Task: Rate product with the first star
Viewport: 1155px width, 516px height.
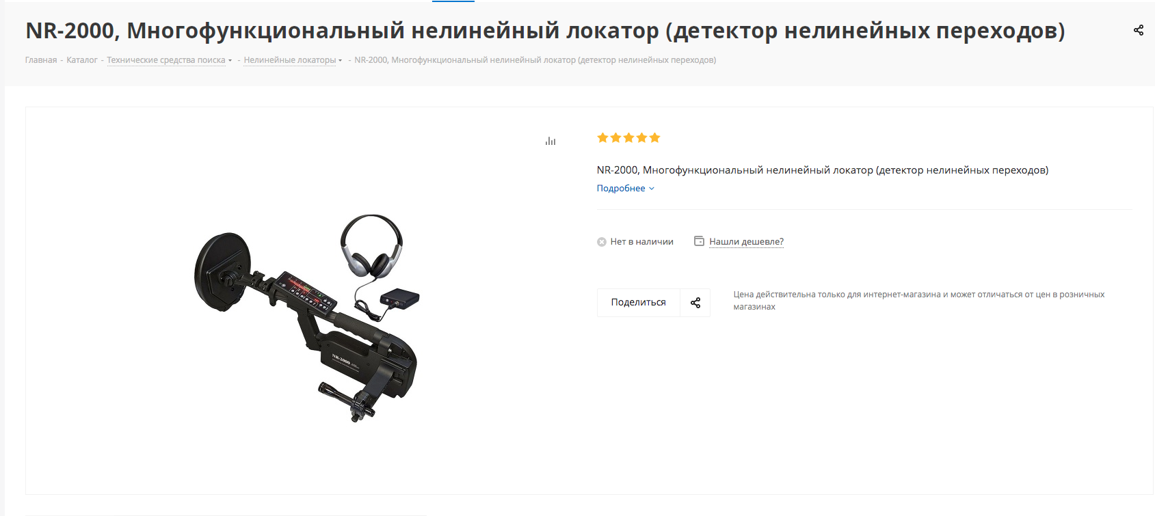Action: [x=602, y=138]
